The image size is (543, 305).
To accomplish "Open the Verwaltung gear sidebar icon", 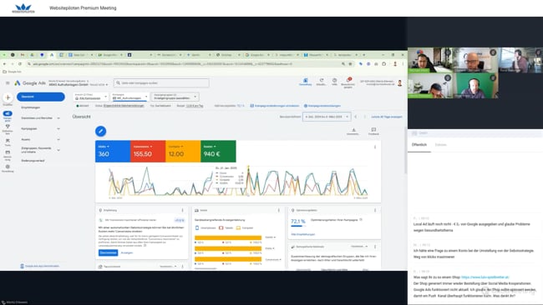I will coord(8,167).
